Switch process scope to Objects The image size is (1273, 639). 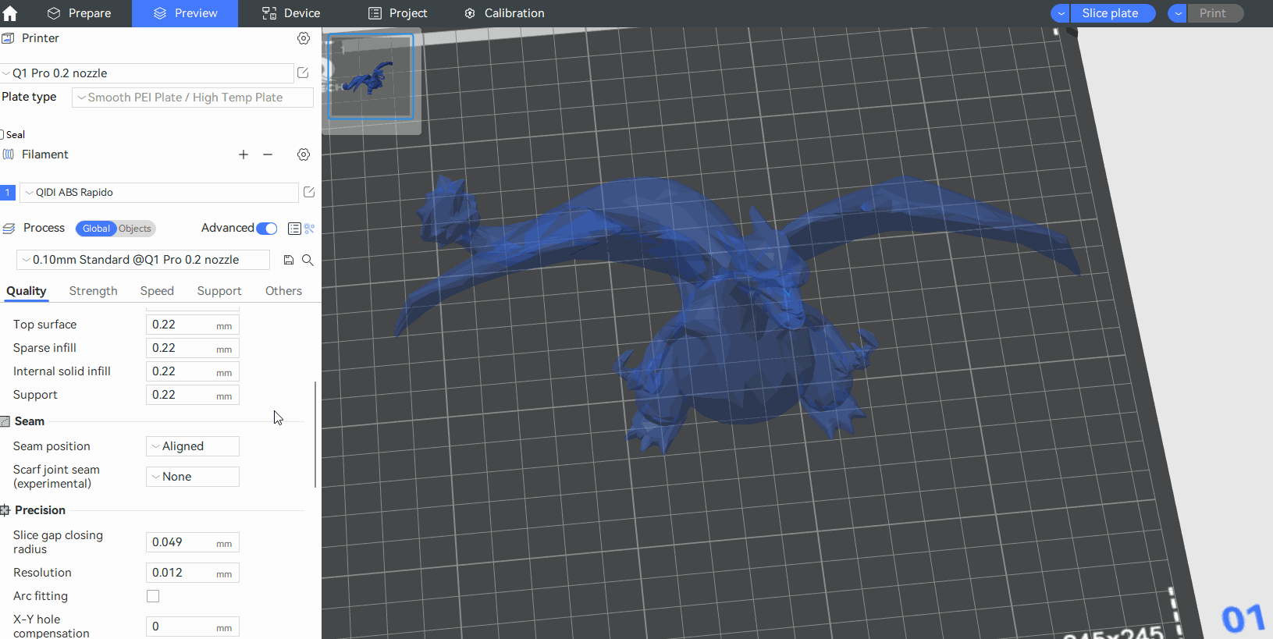pyautogui.click(x=135, y=229)
